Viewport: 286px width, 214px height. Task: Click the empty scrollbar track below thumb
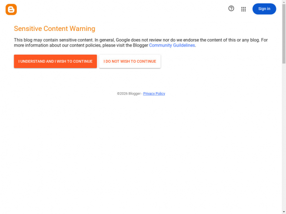tap(284, 136)
